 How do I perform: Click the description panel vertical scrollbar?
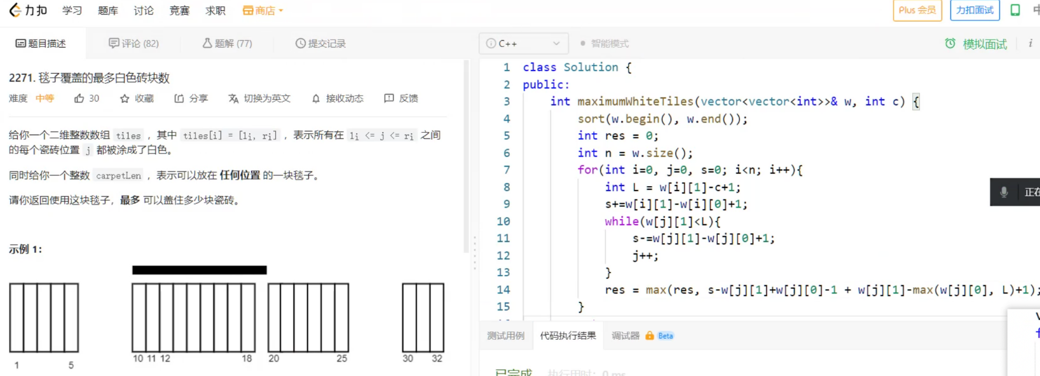tap(466, 156)
